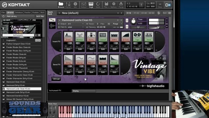Image resolution: width=209 pixels, height=118 pixels.
Task: Click the Tape effect icon
Action: tap(137, 35)
